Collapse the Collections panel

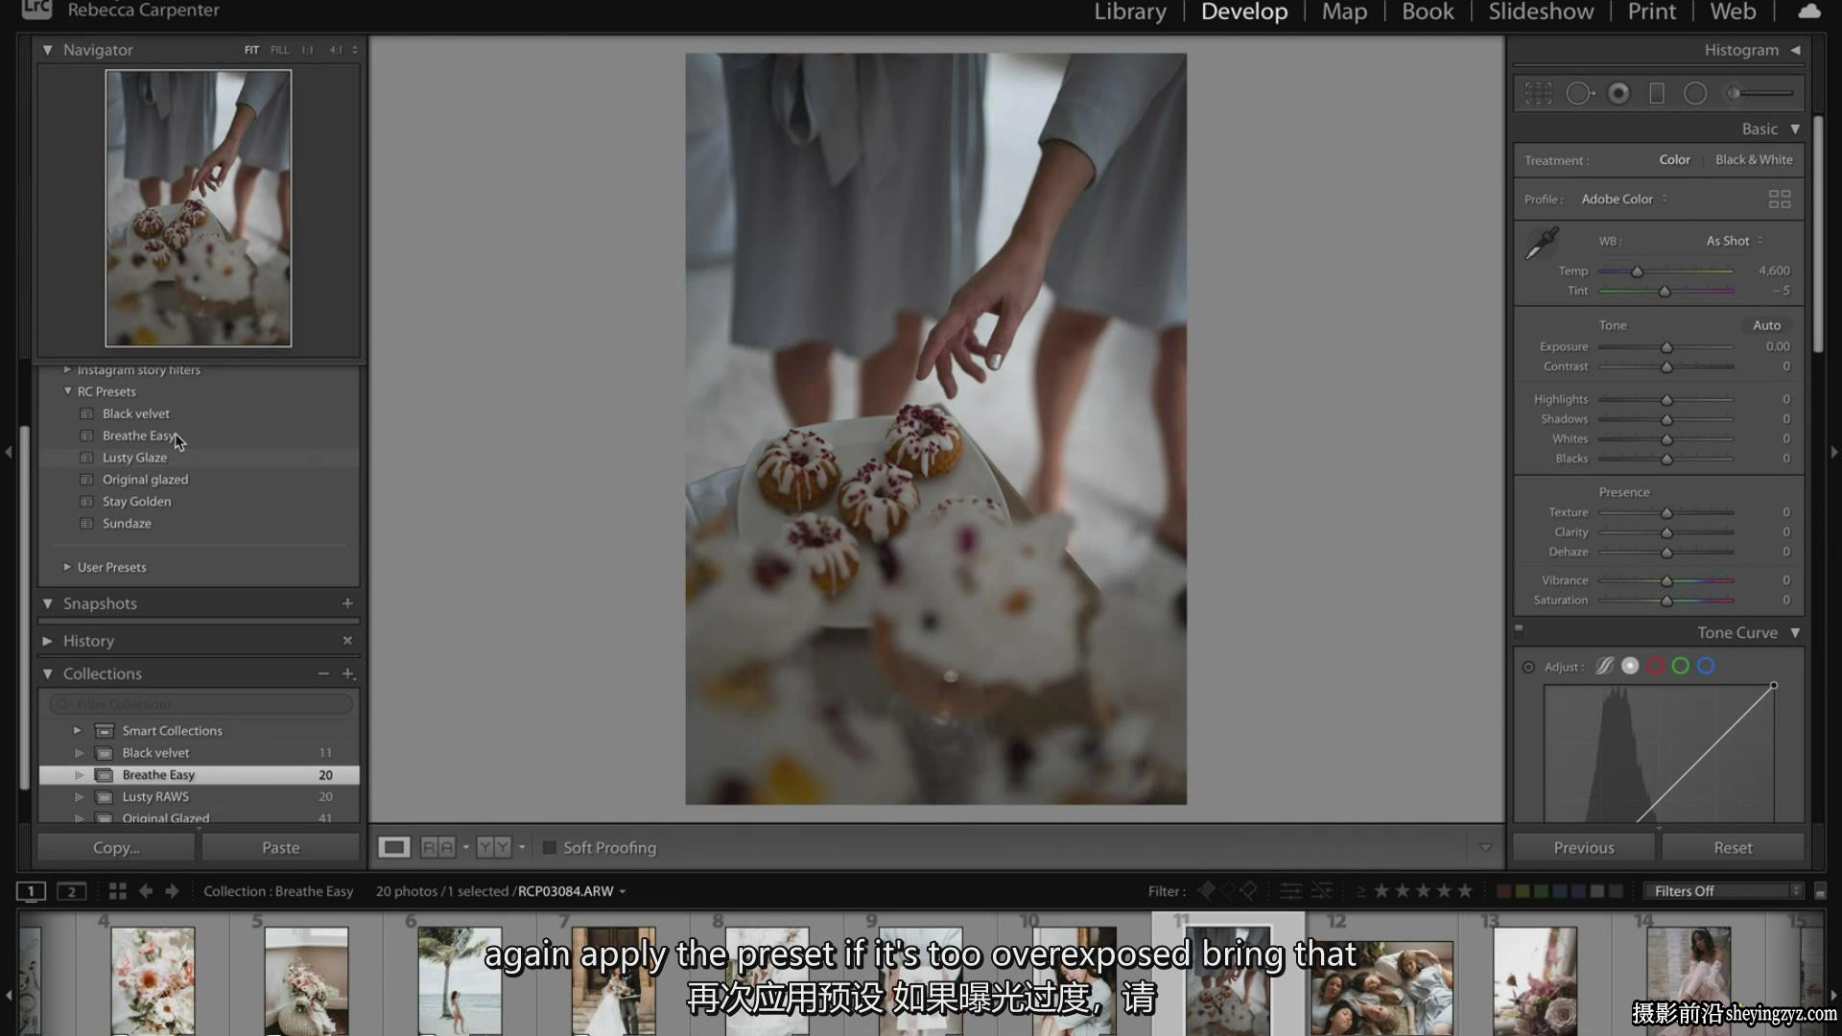[47, 673]
